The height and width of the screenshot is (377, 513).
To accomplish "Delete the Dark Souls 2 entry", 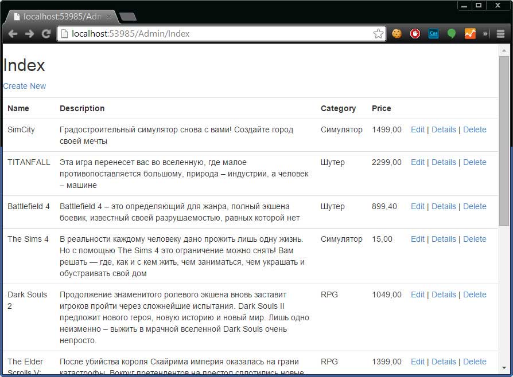I will point(475,294).
